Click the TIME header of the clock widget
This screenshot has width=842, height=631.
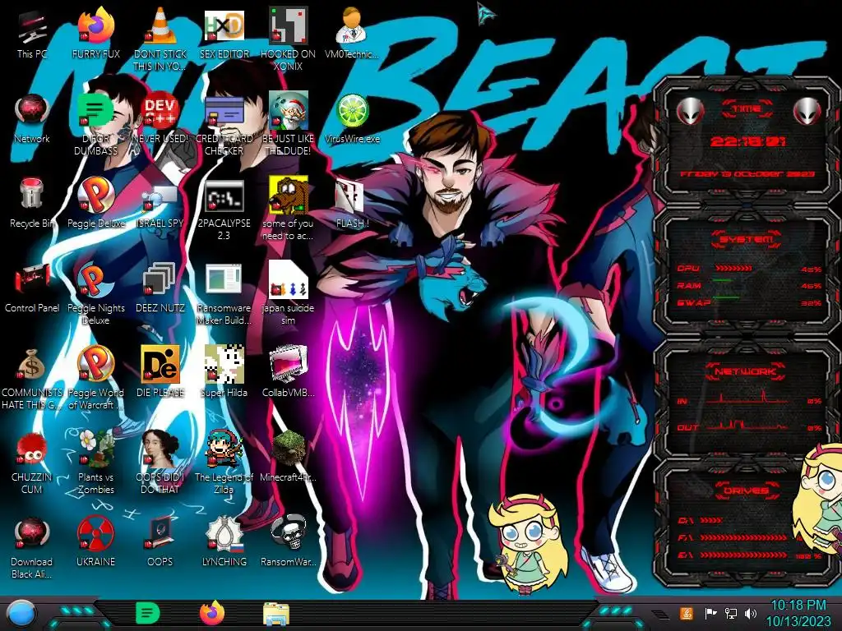point(747,109)
